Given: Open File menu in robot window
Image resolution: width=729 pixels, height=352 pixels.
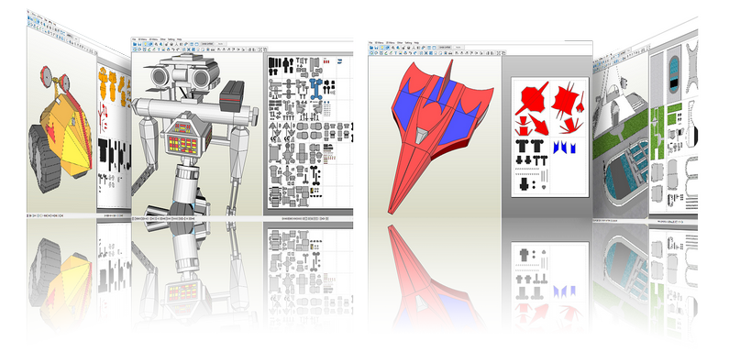Looking at the screenshot, I should [134, 39].
